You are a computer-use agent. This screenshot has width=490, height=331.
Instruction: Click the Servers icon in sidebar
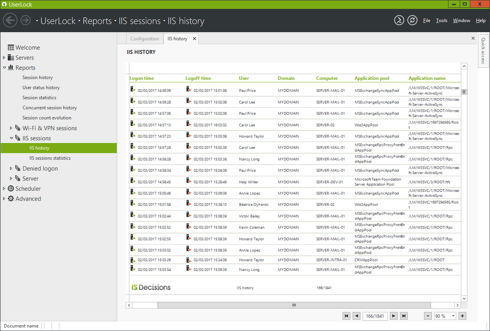[x=11, y=57]
